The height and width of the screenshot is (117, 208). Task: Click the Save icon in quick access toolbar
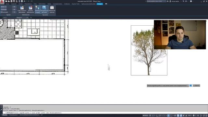(x=11, y=1)
